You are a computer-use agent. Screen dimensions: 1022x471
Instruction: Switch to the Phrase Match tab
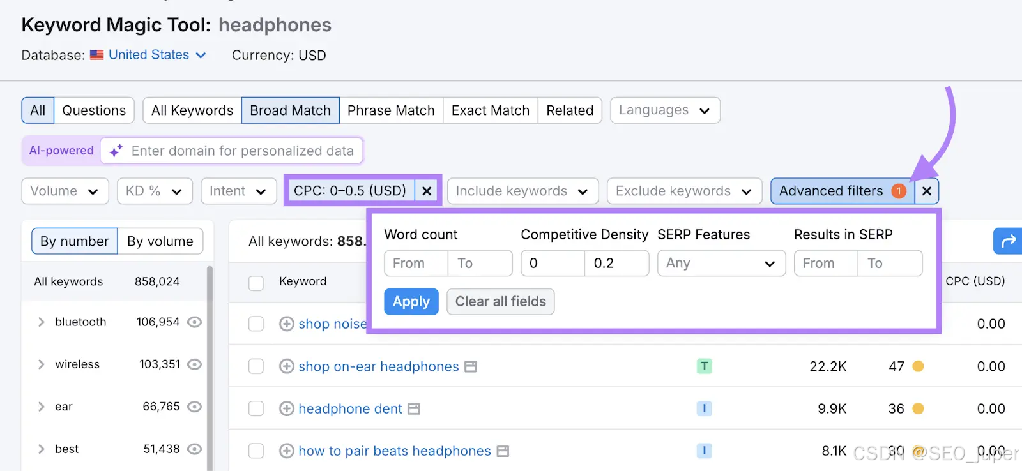click(x=391, y=110)
